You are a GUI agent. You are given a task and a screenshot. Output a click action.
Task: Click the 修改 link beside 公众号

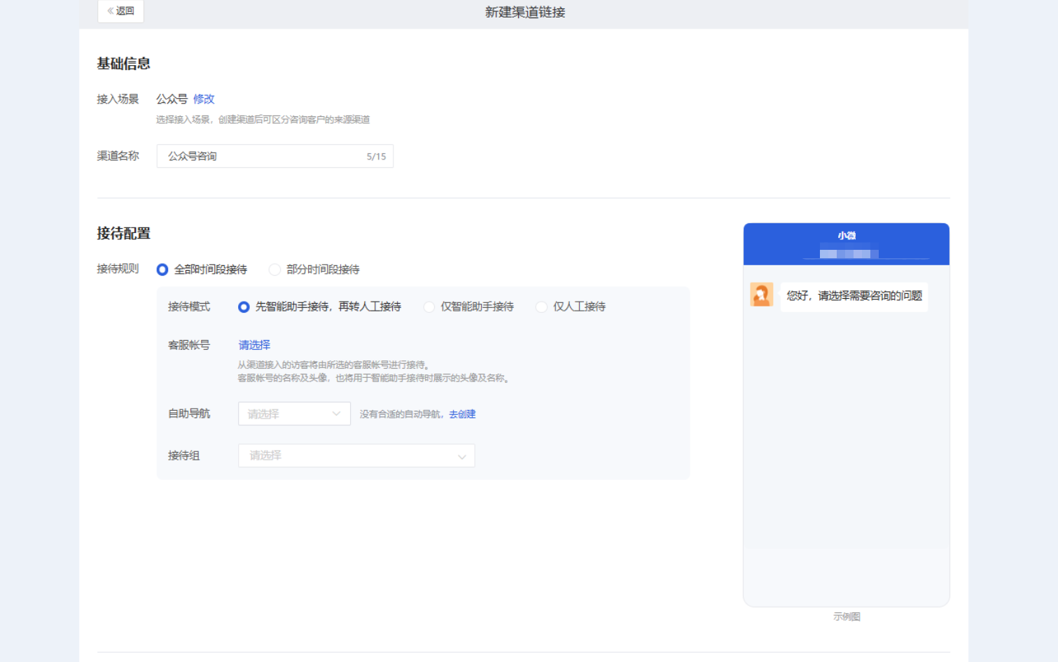point(204,99)
